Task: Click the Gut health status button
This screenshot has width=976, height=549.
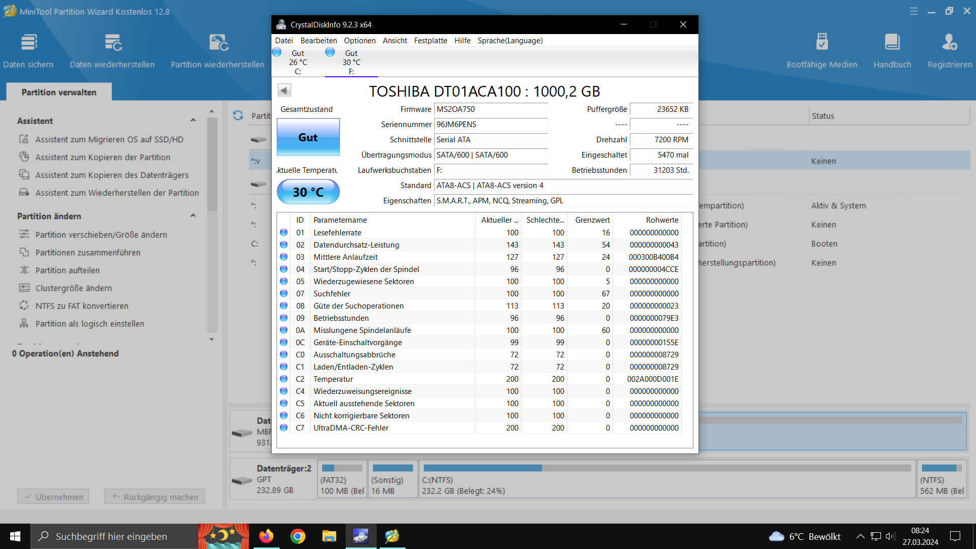Action: pyautogui.click(x=308, y=137)
